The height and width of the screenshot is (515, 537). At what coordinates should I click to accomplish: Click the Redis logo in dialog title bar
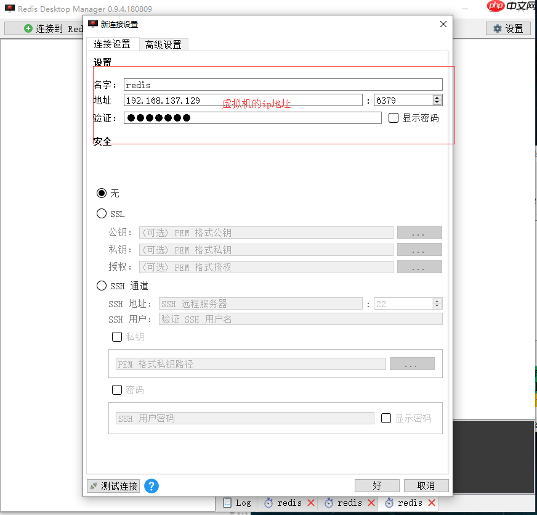93,24
